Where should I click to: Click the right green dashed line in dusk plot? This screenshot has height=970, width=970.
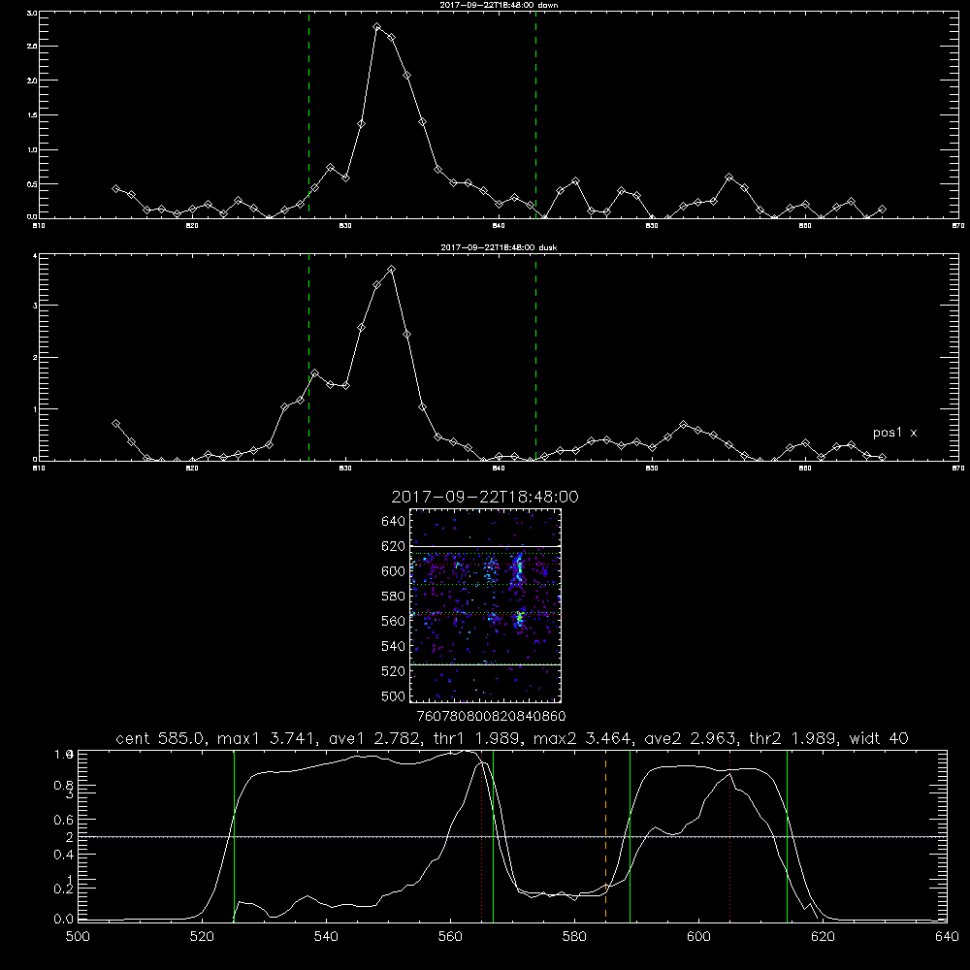[x=535, y=357]
